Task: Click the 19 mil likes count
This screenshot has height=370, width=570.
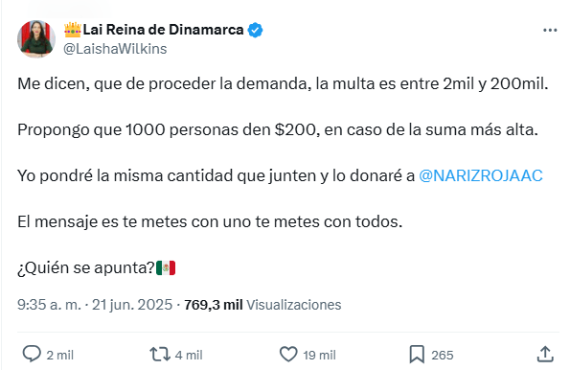Action: (320, 355)
